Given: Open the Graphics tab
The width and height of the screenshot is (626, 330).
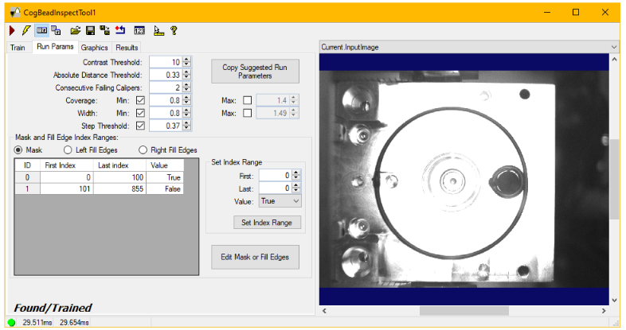Looking at the screenshot, I should click(x=94, y=48).
